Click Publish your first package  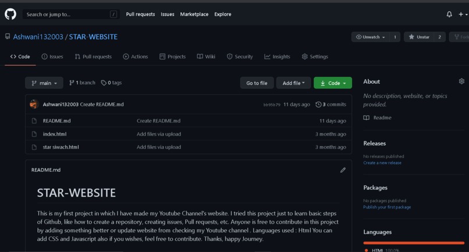tap(387, 207)
